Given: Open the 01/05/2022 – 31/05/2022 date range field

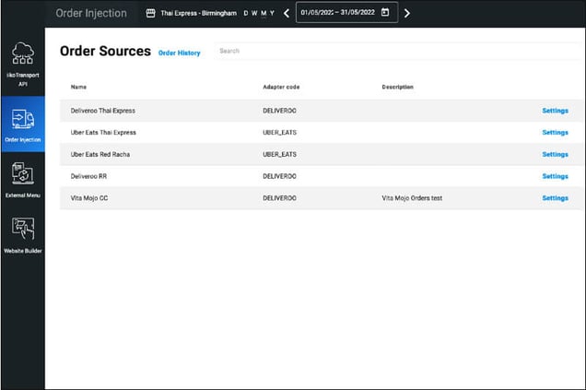Looking at the screenshot, I should click(x=337, y=13).
